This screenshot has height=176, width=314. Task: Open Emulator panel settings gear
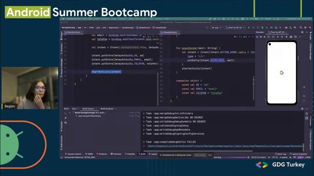[302, 32]
